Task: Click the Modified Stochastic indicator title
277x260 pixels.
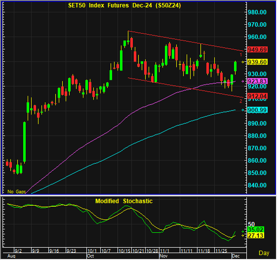Action: (124, 201)
